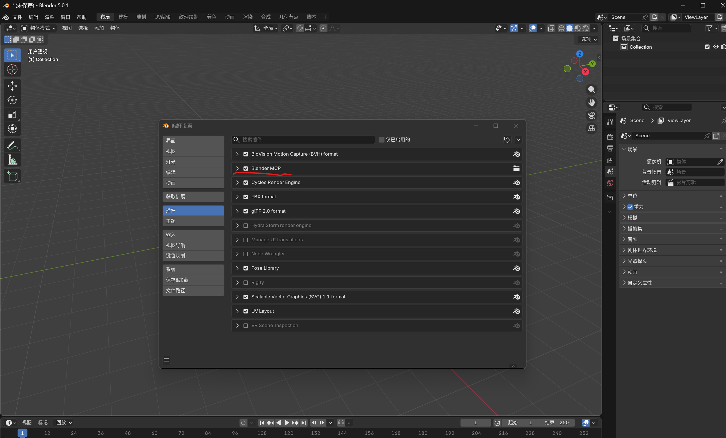726x438 pixels.
Task: Open the Output properties tab
Action: click(x=610, y=148)
